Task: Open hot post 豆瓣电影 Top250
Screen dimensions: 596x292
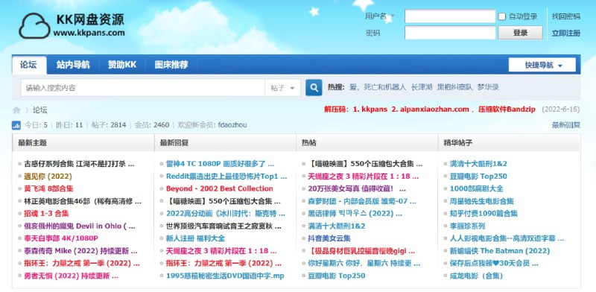Action: click(x=337, y=276)
